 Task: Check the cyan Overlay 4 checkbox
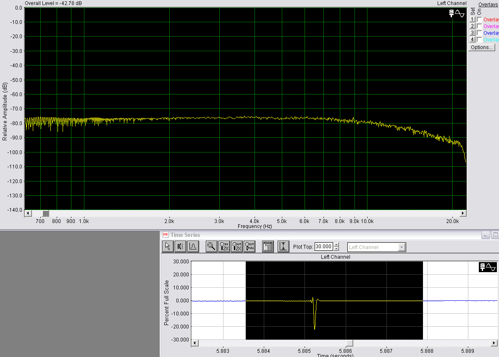click(x=479, y=39)
